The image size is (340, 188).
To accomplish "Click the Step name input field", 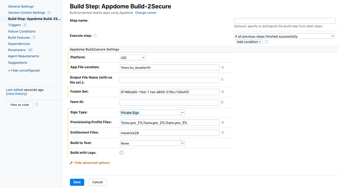I will click(285, 21).
